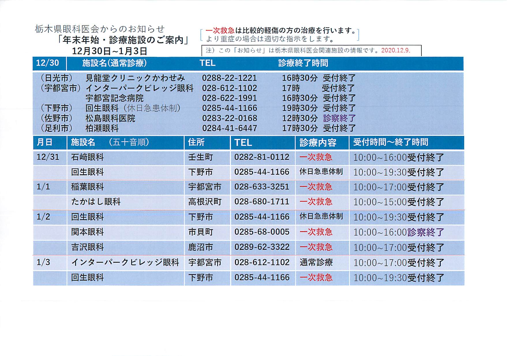
Task: Click '(休日急患体制)' beside 回生眼科 in the 12/30 list
Action: pos(152,108)
